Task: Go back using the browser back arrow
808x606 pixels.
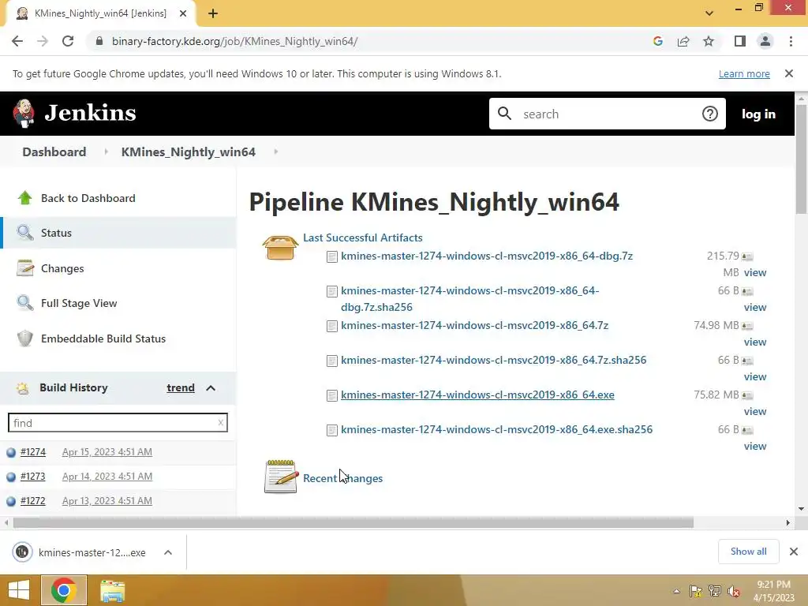Action: click(x=17, y=41)
